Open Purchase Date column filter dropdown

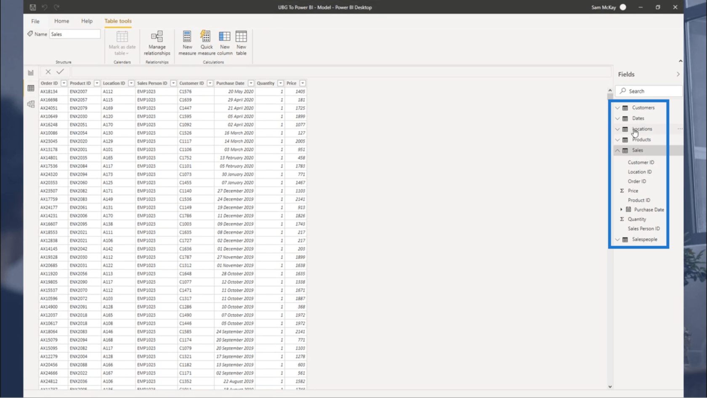click(x=251, y=83)
